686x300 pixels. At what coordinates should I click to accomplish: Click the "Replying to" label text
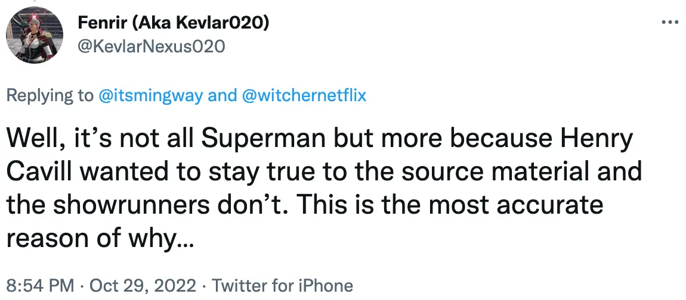pyautogui.click(x=50, y=95)
